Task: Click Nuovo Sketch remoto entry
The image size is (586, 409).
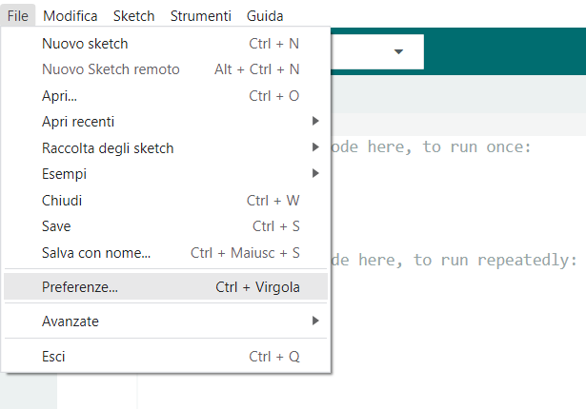Action: pyautogui.click(x=166, y=69)
